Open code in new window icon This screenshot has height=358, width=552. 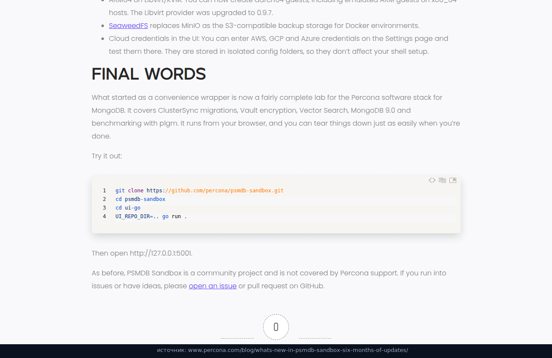click(x=453, y=180)
